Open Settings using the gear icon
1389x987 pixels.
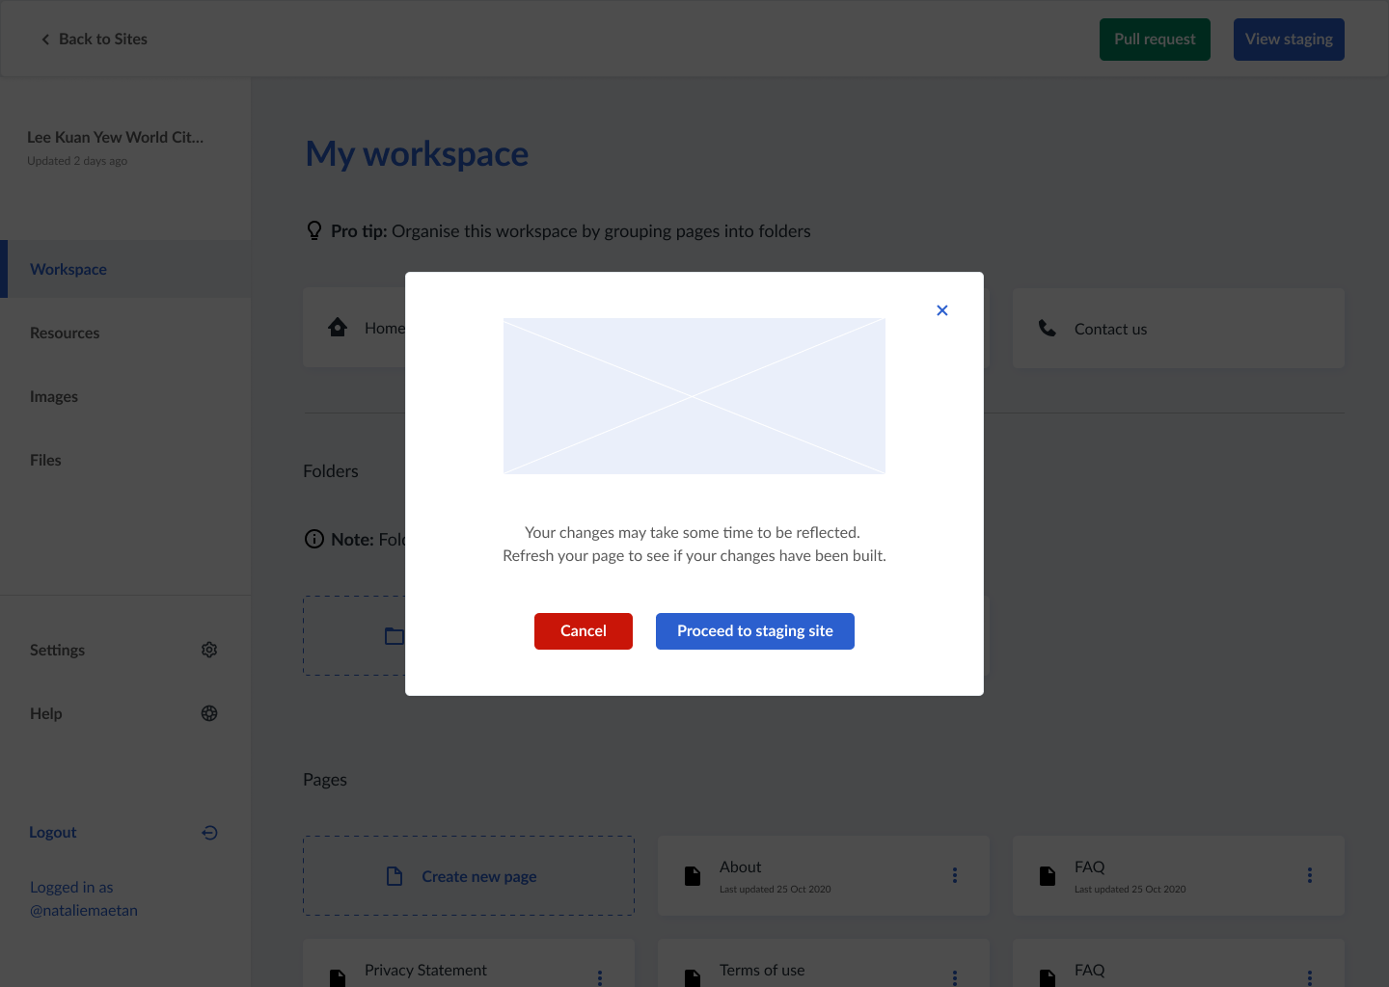(x=209, y=650)
